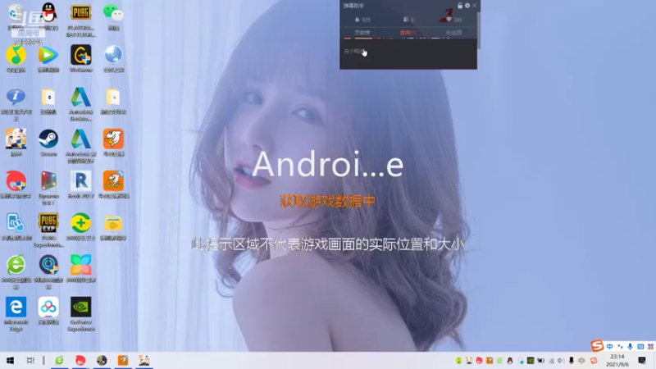Click the heart followers count 385
The width and height of the screenshot is (656, 369).
454,20
